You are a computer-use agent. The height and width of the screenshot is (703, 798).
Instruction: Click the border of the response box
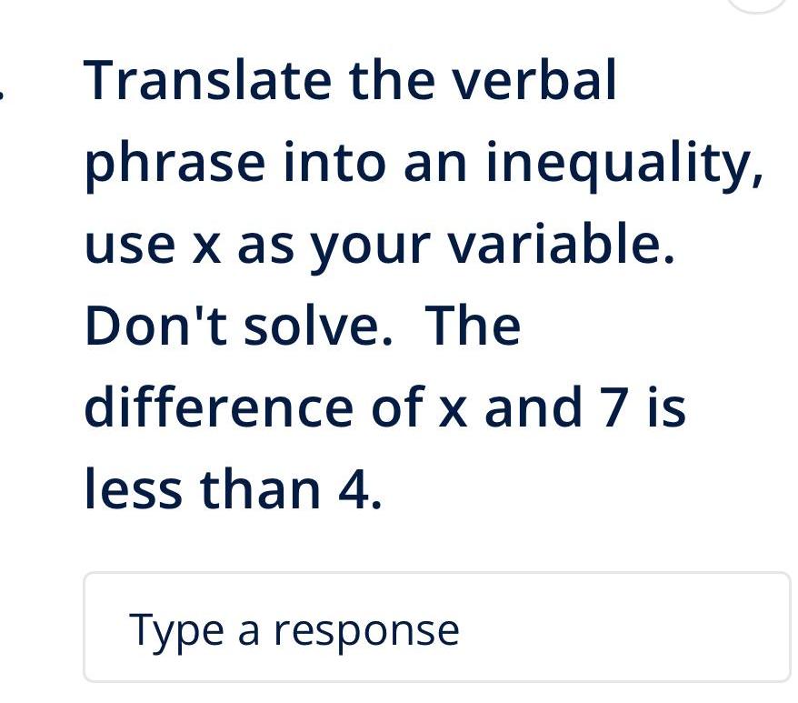[436, 573]
